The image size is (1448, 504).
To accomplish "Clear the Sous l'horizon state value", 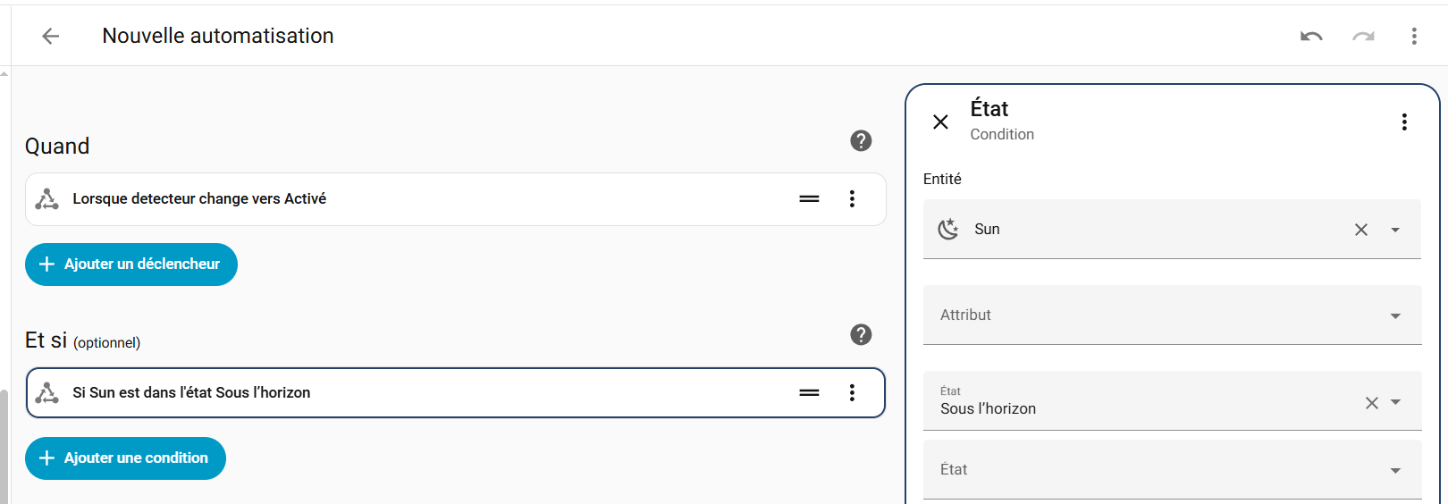I will tap(1372, 403).
